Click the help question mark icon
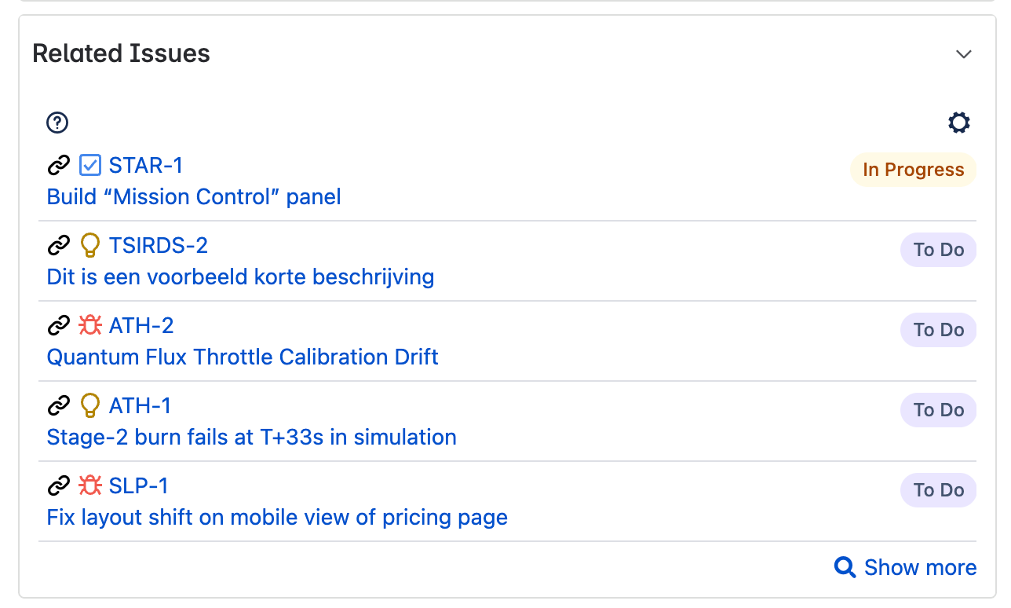This screenshot has height=608, width=1011. pos(57,123)
